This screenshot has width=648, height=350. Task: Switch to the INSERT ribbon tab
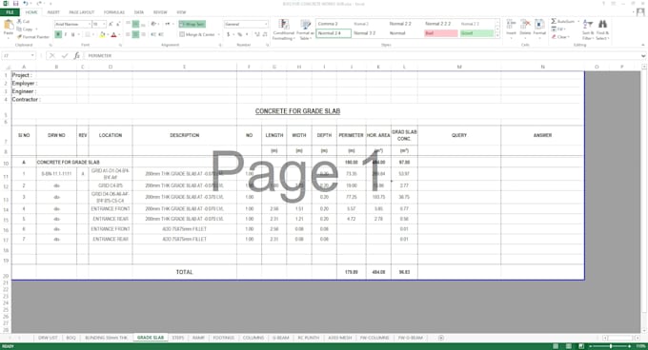(x=53, y=12)
